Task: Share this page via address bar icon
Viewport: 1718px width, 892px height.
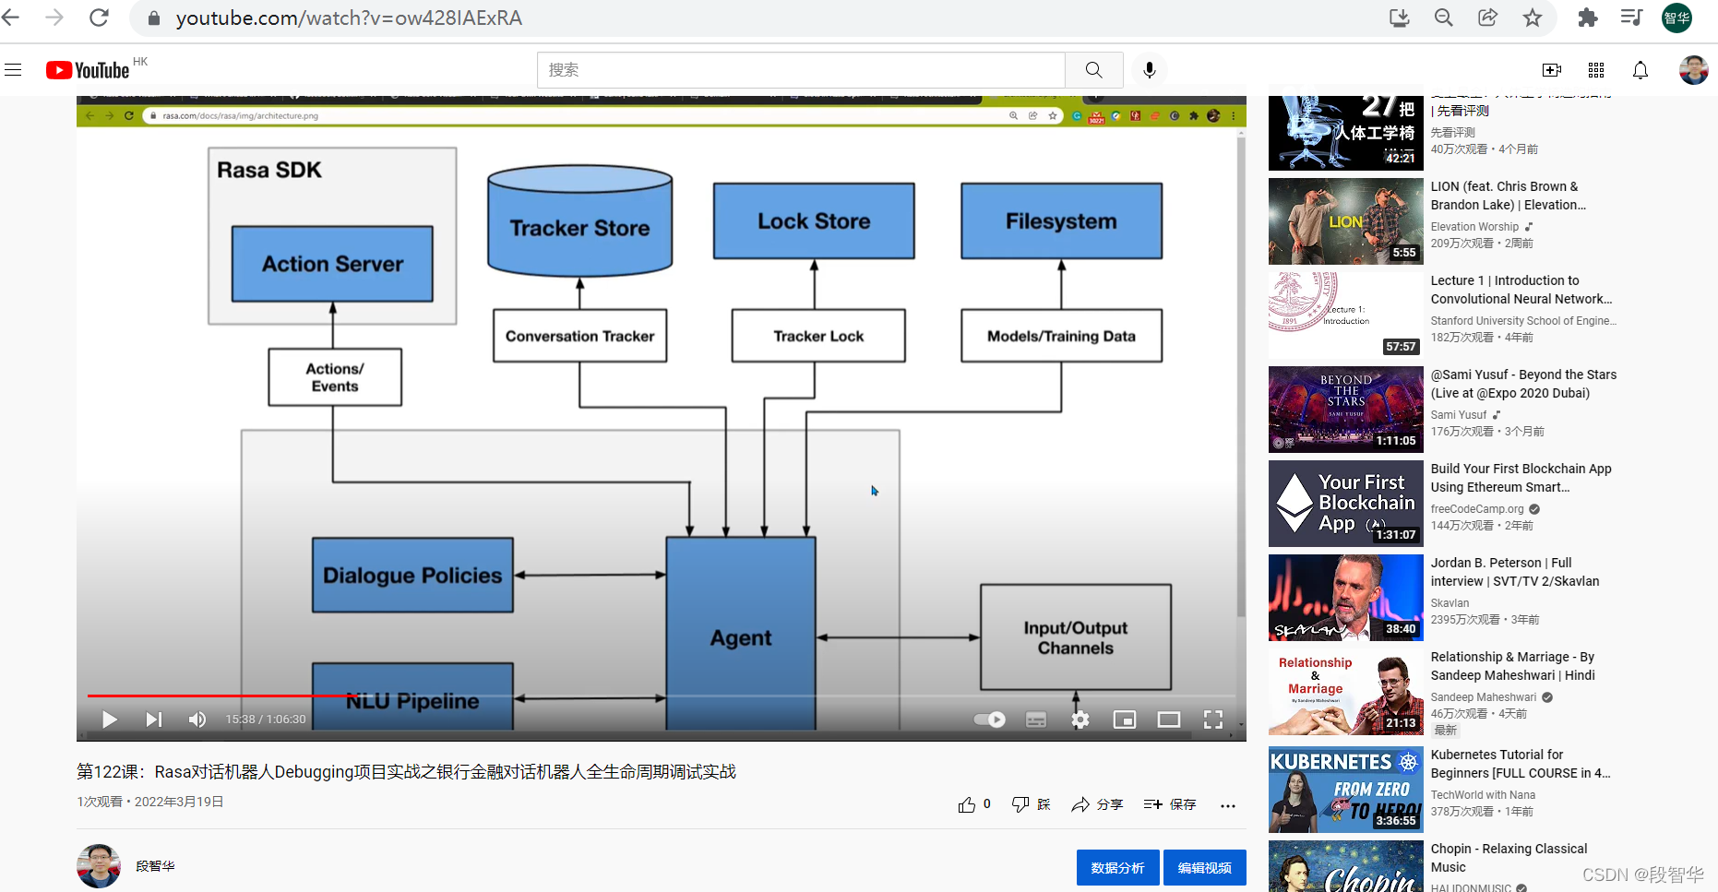Action: 1487,18
